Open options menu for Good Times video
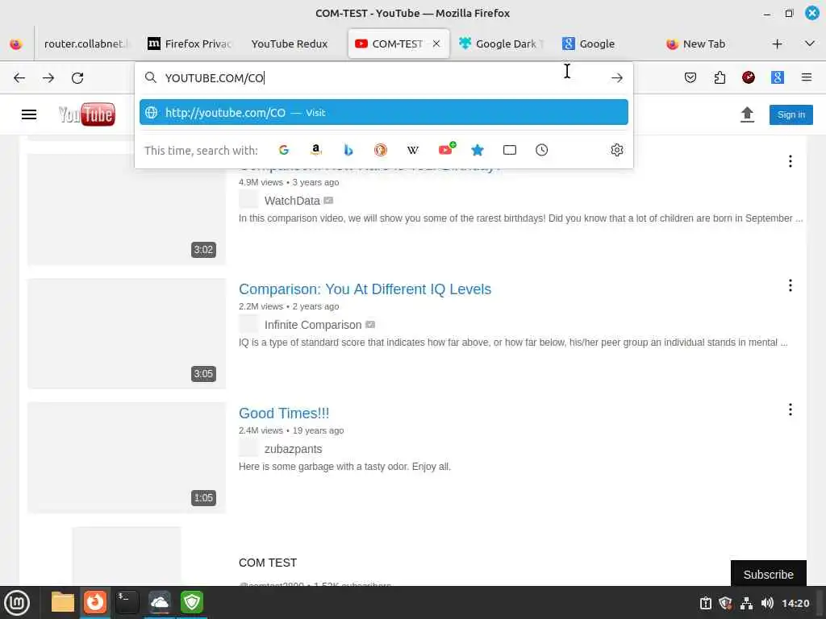The height and width of the screenshot is (619, 826). [791, 409]
